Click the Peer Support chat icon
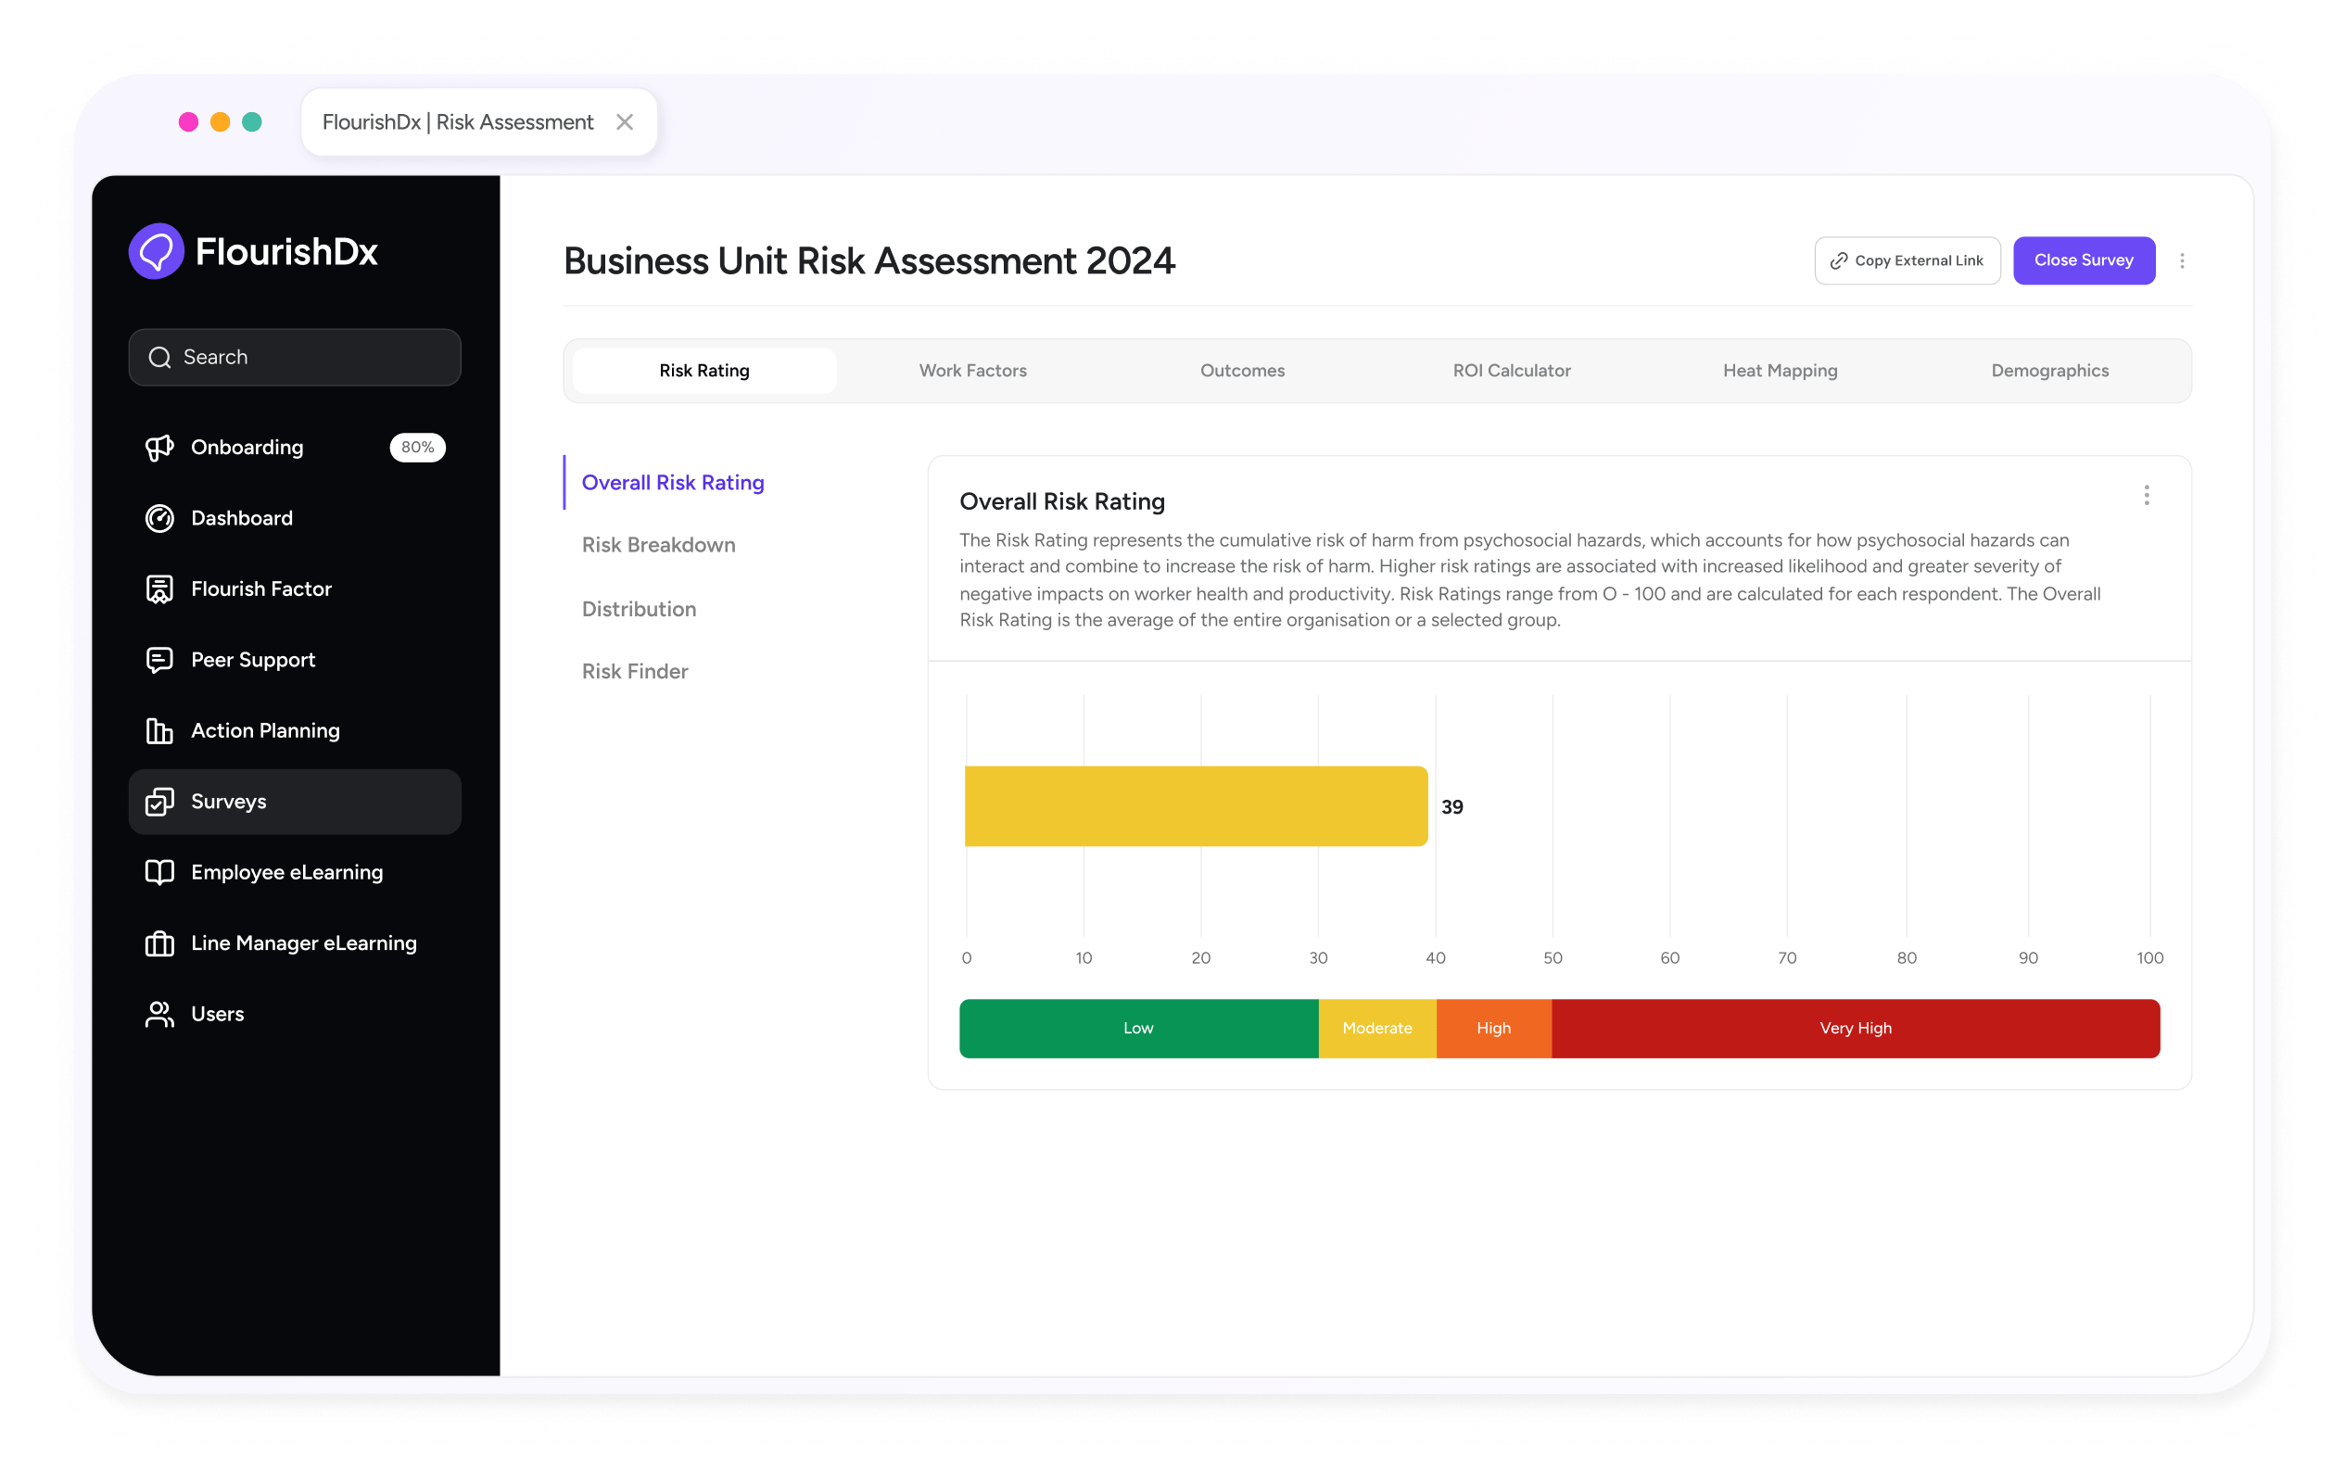The height and width of the screenshot is (1468, 2345). (x=159, y=660)
